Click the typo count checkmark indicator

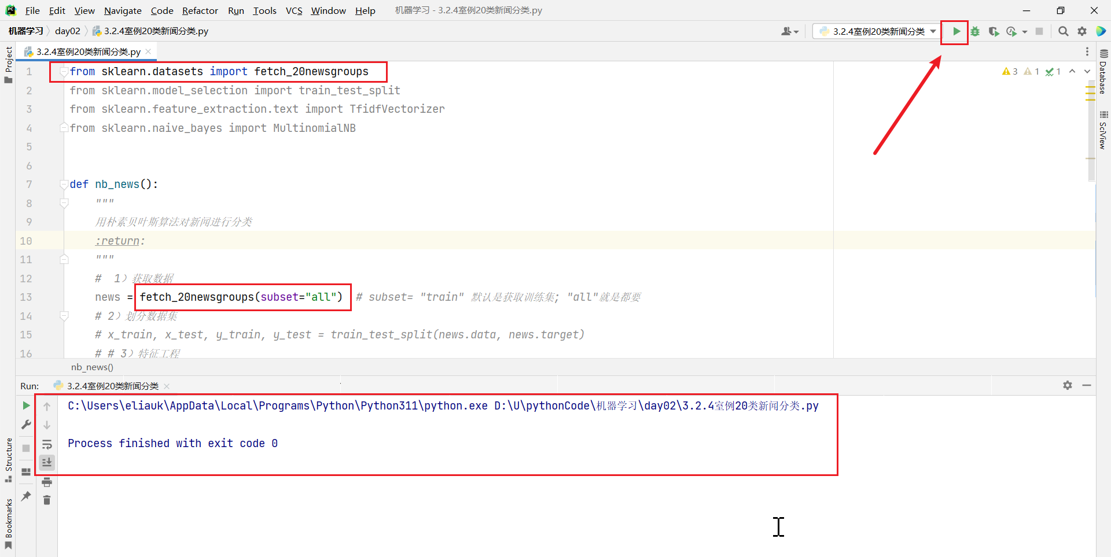pos(1053,71)
